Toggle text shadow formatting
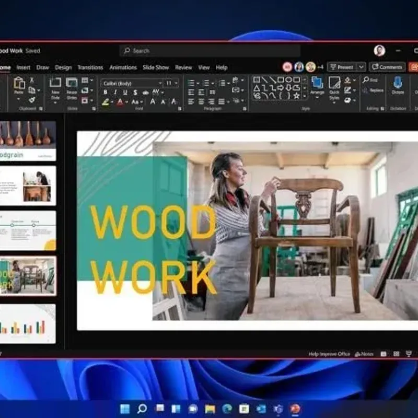Screen dimensions: 418x418 click(x=135, y=92)
